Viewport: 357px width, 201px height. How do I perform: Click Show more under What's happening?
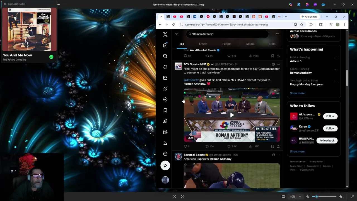point(297,93)
